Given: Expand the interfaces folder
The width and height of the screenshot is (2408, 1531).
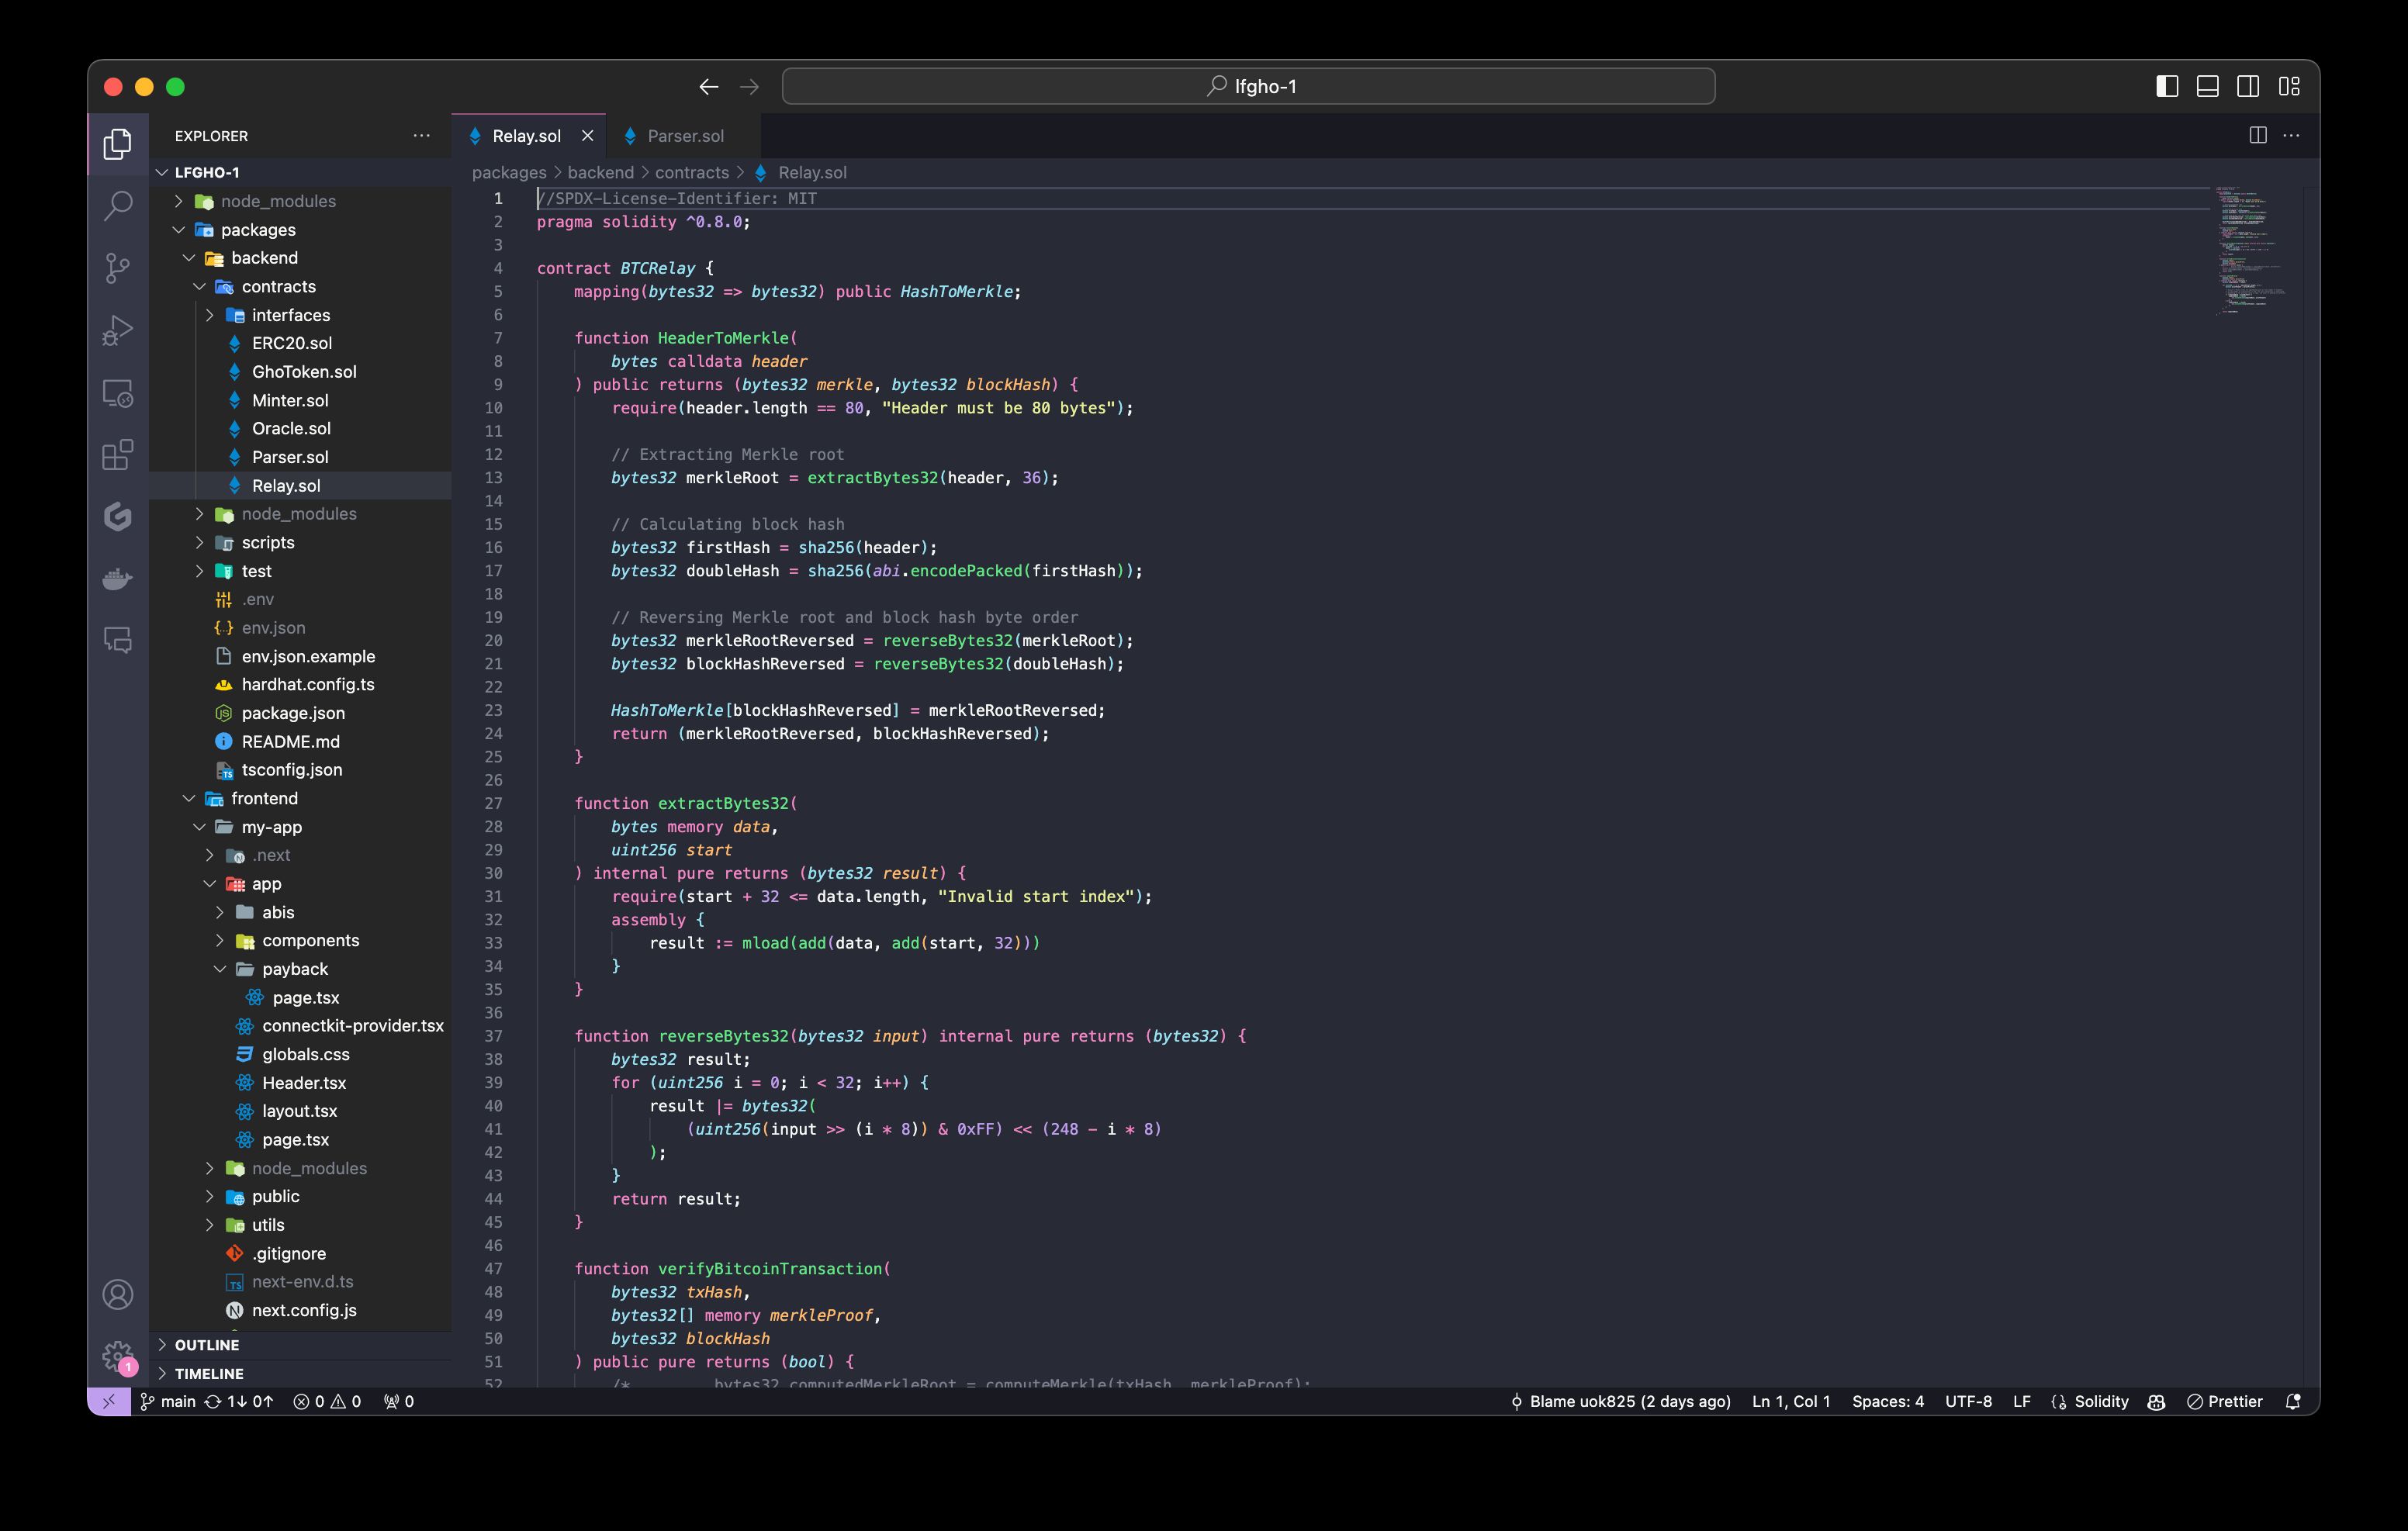Looking at the screenshot, I should 300,315.
